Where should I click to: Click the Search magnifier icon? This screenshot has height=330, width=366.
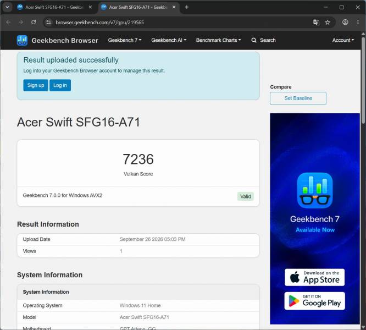(x=254, y=40)
